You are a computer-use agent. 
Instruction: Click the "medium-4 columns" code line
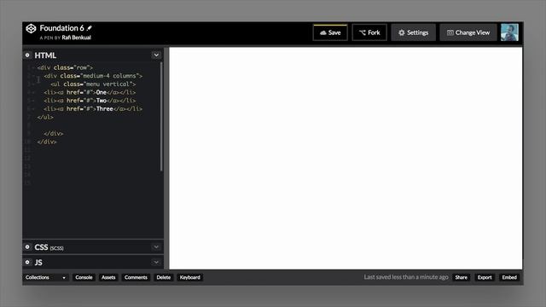point(93,76)
